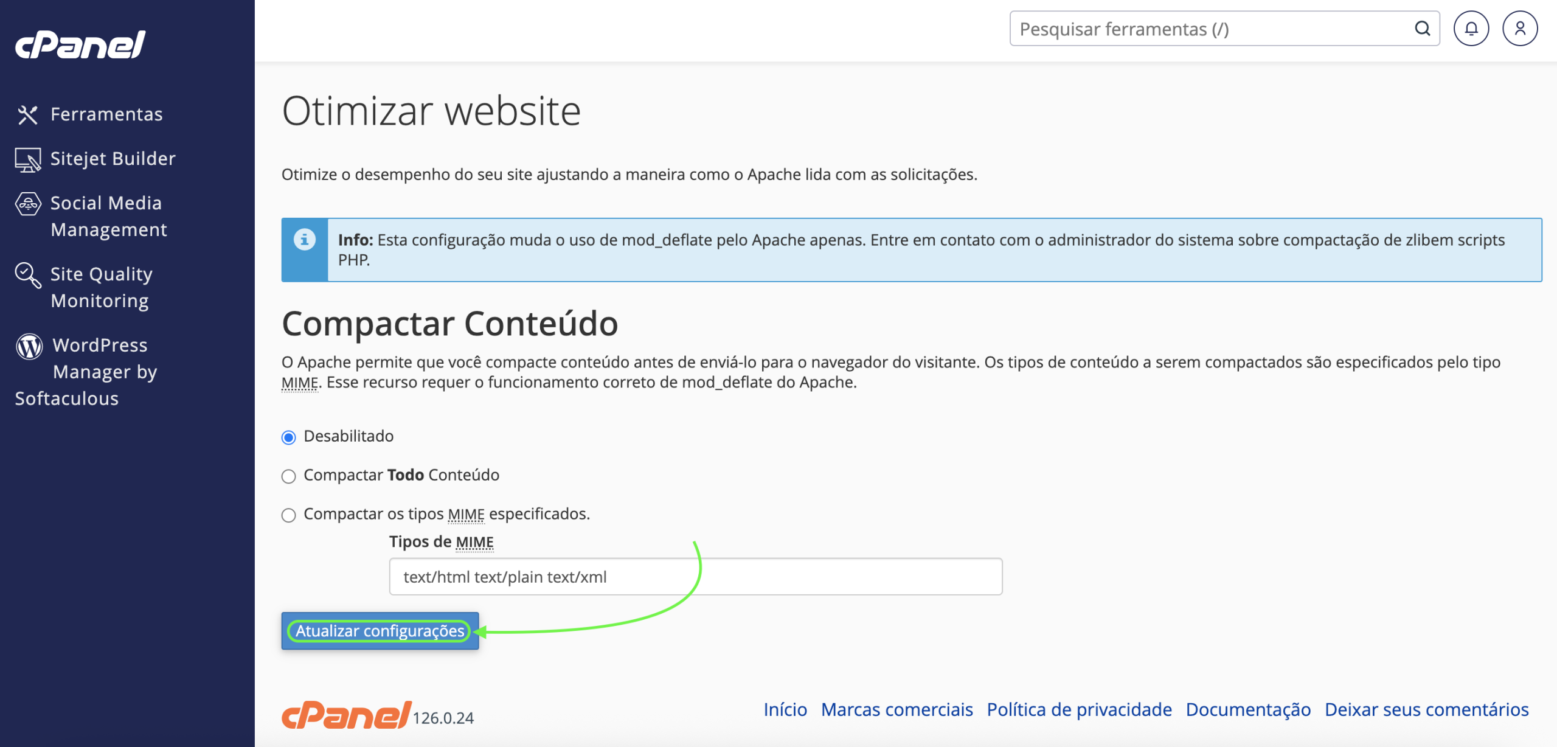1557x747 pixels.
Task: Open the Documentação footer link
Action: click(1248, 709)
